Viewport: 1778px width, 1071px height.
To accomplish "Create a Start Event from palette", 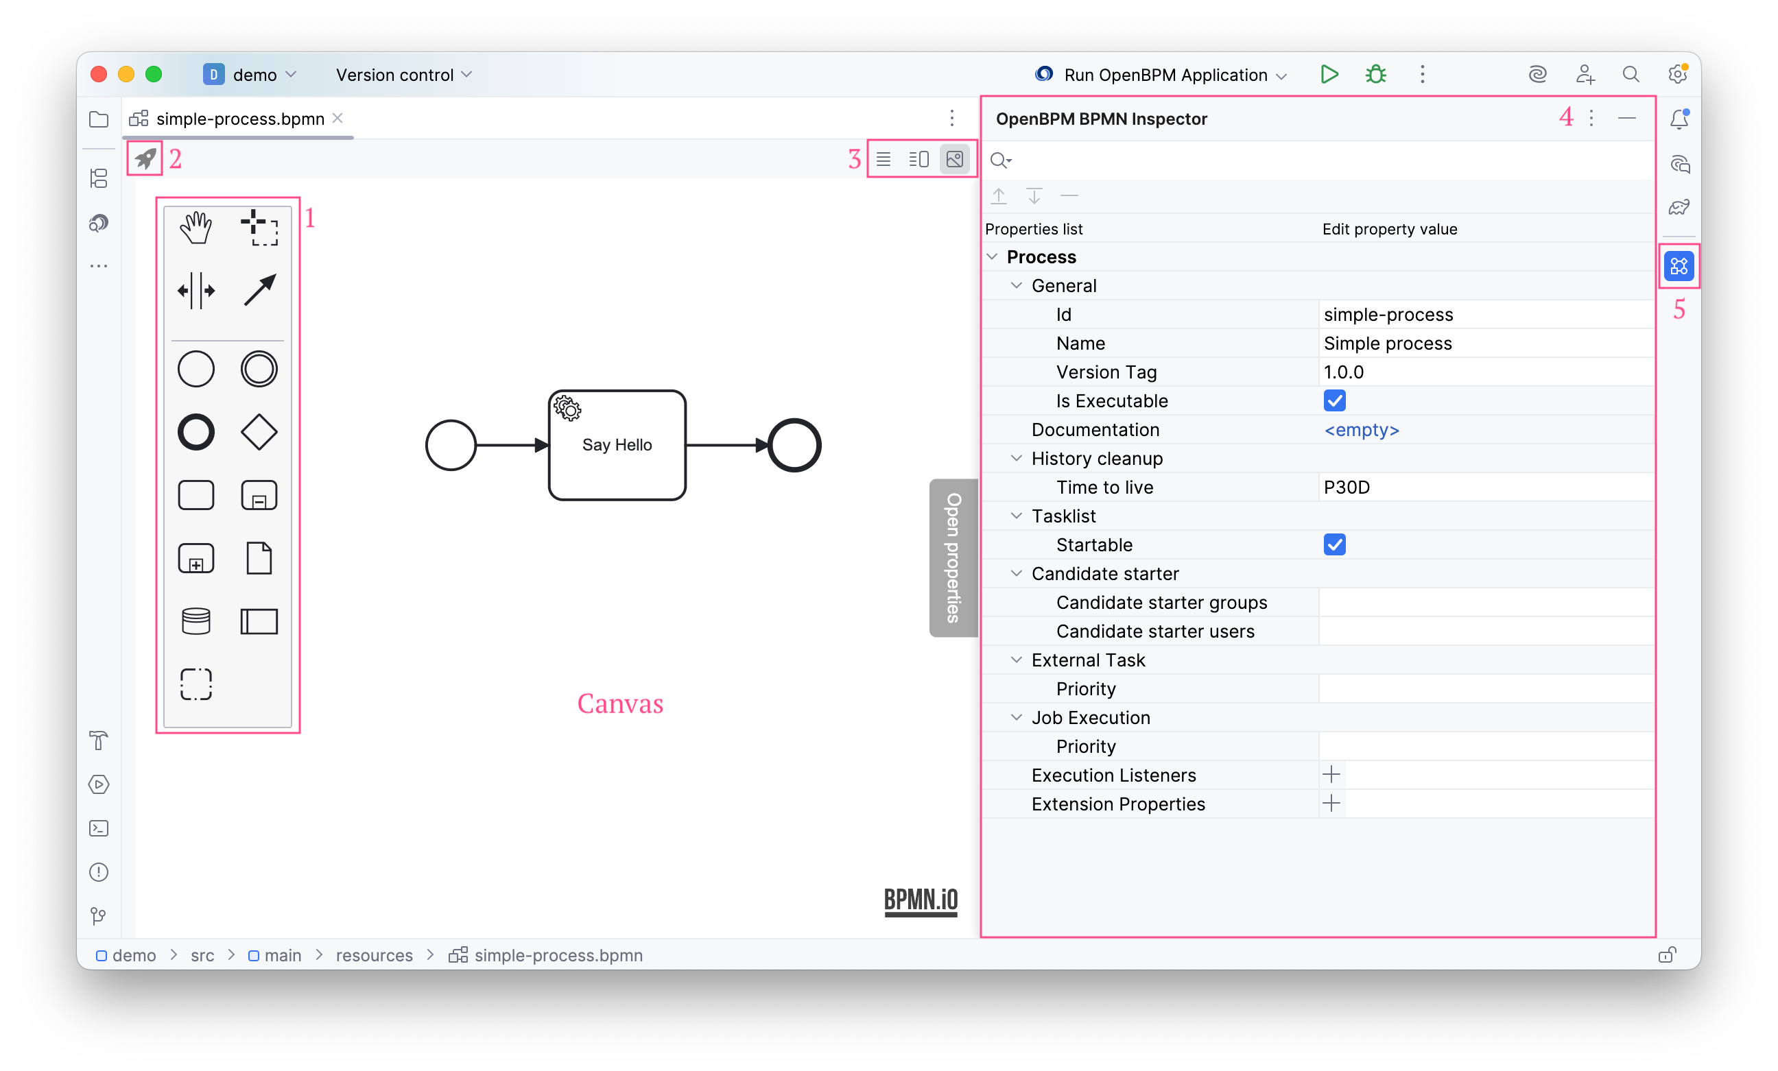I will 195,370.
